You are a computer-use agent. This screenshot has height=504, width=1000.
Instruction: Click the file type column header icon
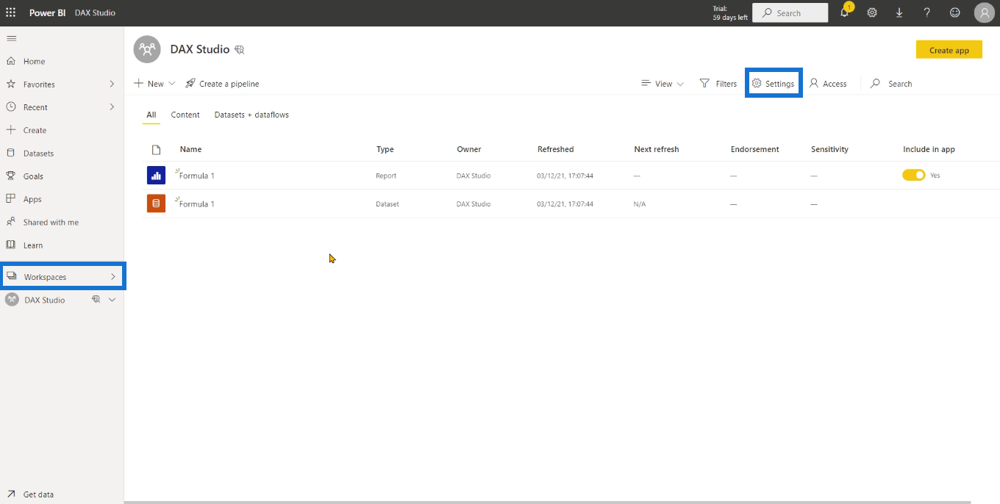point(156,149)
